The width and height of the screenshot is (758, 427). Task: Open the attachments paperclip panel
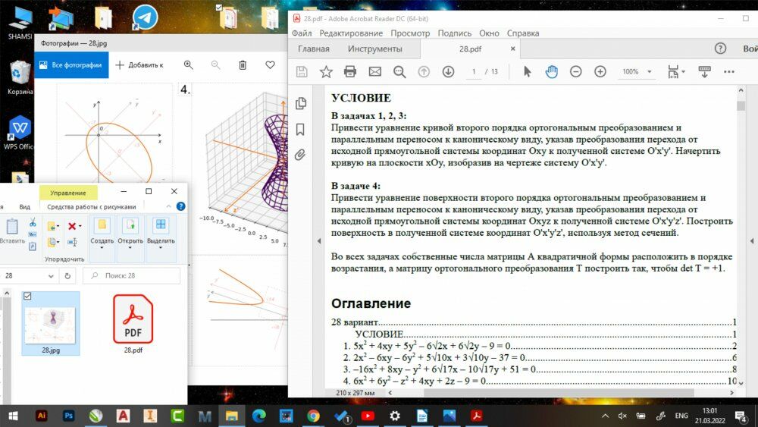pos(300,155)
